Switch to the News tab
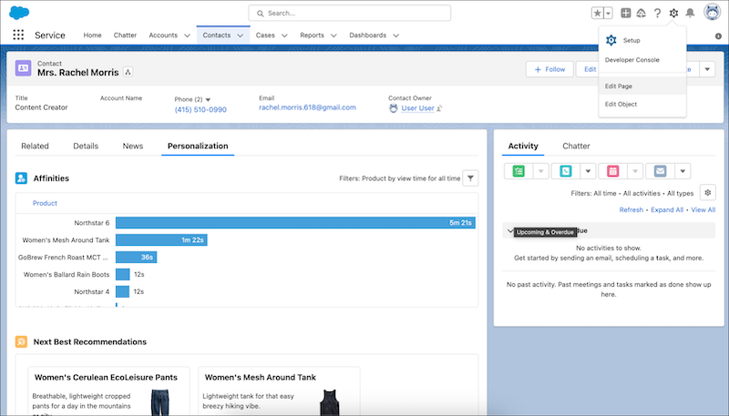 click(x=132, y=146)
